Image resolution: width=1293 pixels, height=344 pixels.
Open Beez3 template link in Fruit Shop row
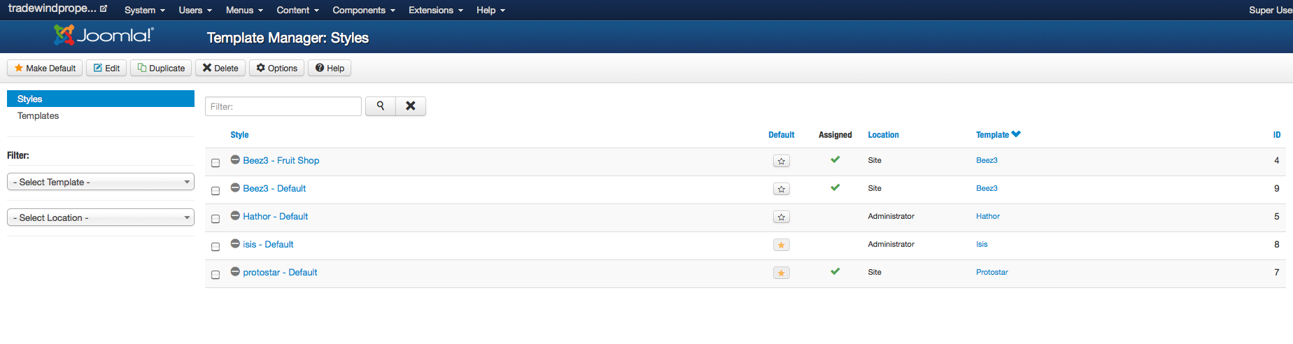pyautogui.click(x=987, y=160)
